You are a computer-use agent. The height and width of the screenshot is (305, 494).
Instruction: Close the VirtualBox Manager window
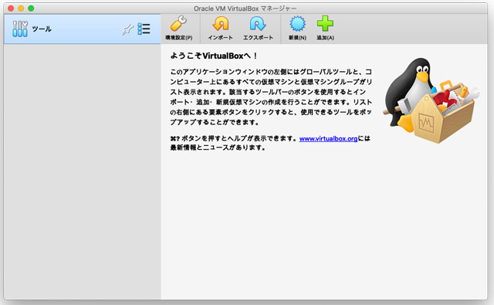[11, 8]
